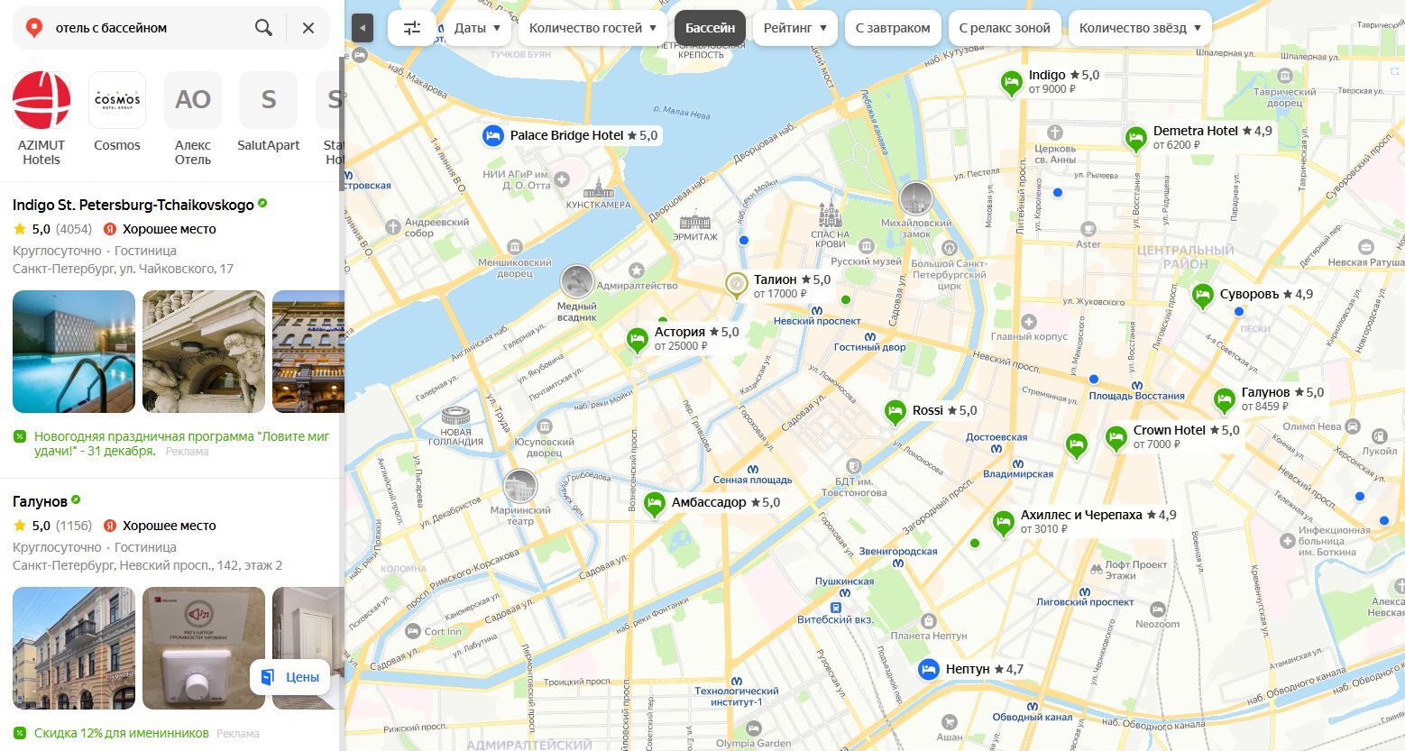Select the Галунов hotel pin on map
This screenshot has height=751, width=1405.
[x=1224, y=399]
